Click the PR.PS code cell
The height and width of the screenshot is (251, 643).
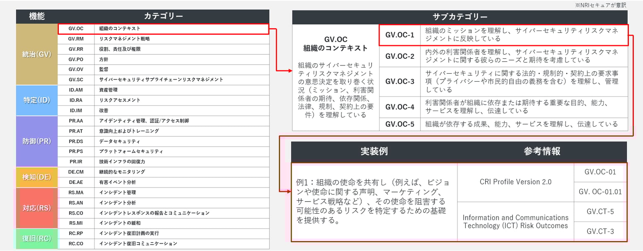tap(76, 151)
